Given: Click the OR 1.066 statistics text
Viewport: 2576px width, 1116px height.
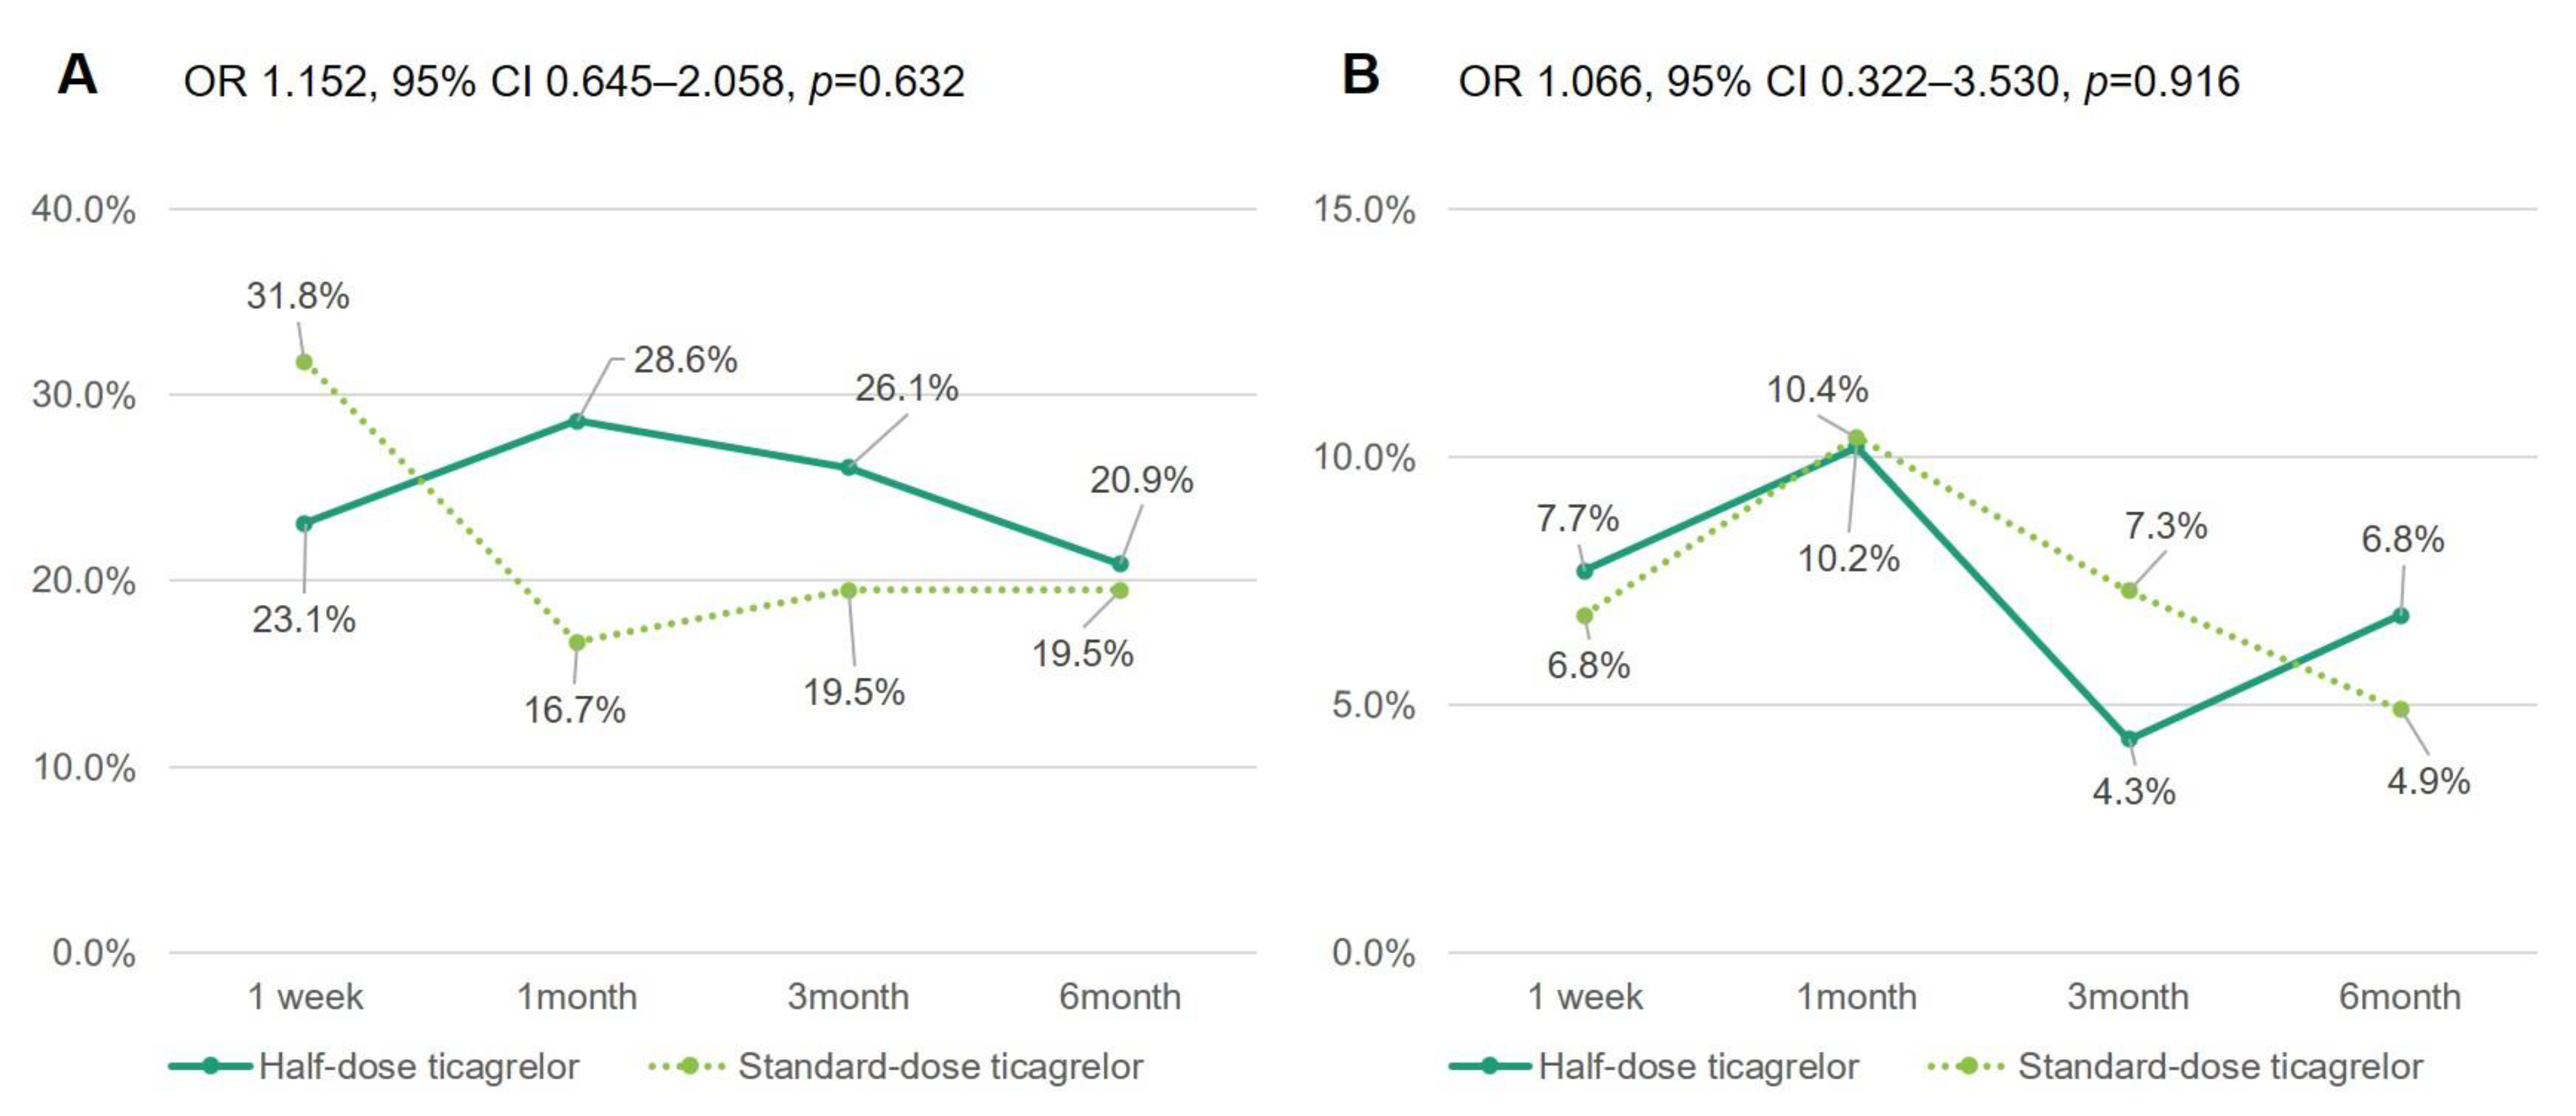Looking at the screenshot, I should (1848, 81).
